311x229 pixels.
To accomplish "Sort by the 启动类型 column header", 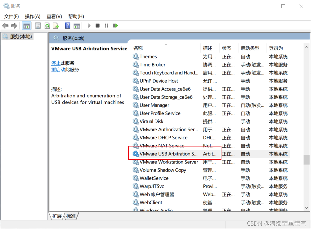I will (253, 48).
